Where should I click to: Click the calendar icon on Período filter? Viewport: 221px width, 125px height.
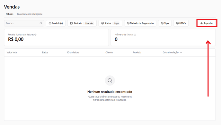(x=71, y=23)
